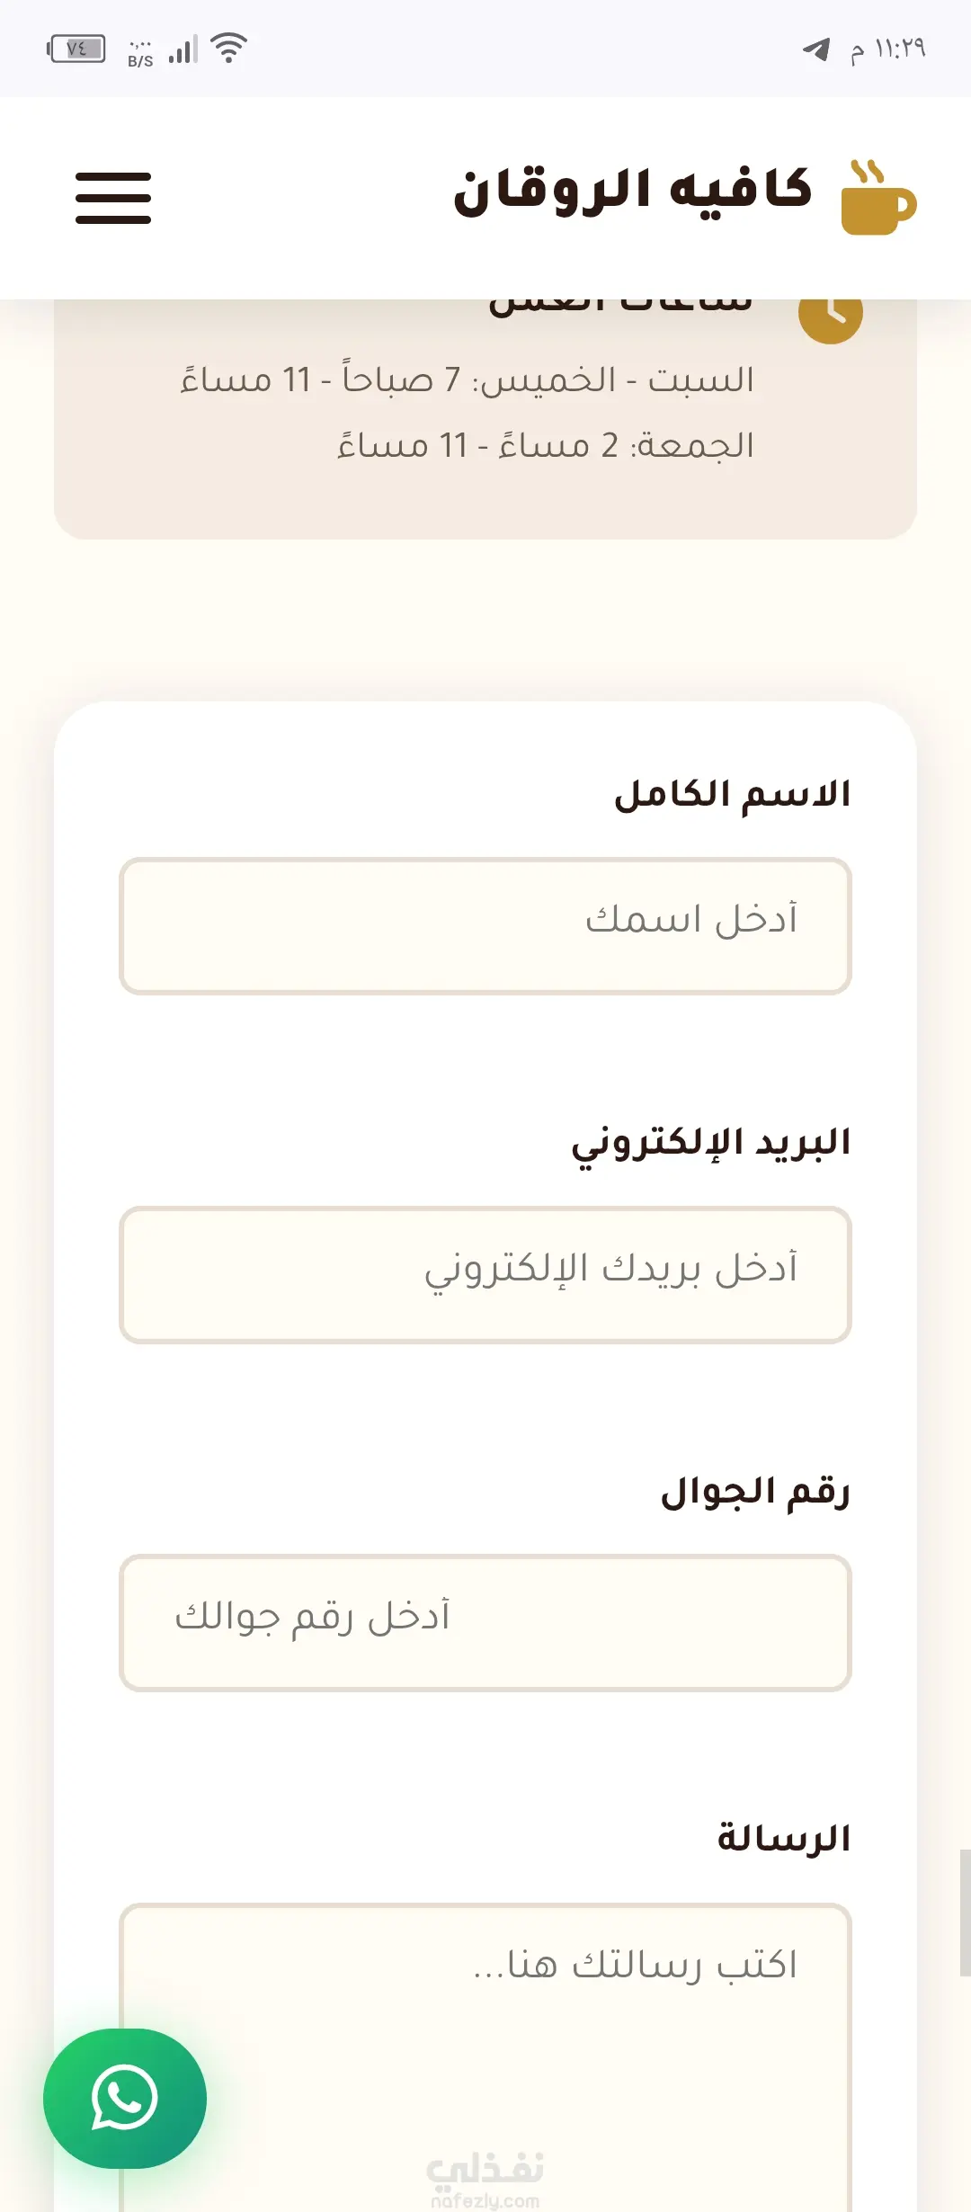Focus the mobile number field أدخل رقم جوالك
This screenshot has height=2212, width=971.
pos(485,1623)
